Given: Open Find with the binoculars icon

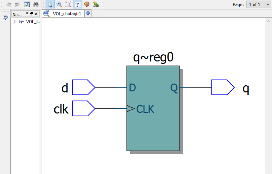Looking at the screenshot, I should tap(36, 4).
